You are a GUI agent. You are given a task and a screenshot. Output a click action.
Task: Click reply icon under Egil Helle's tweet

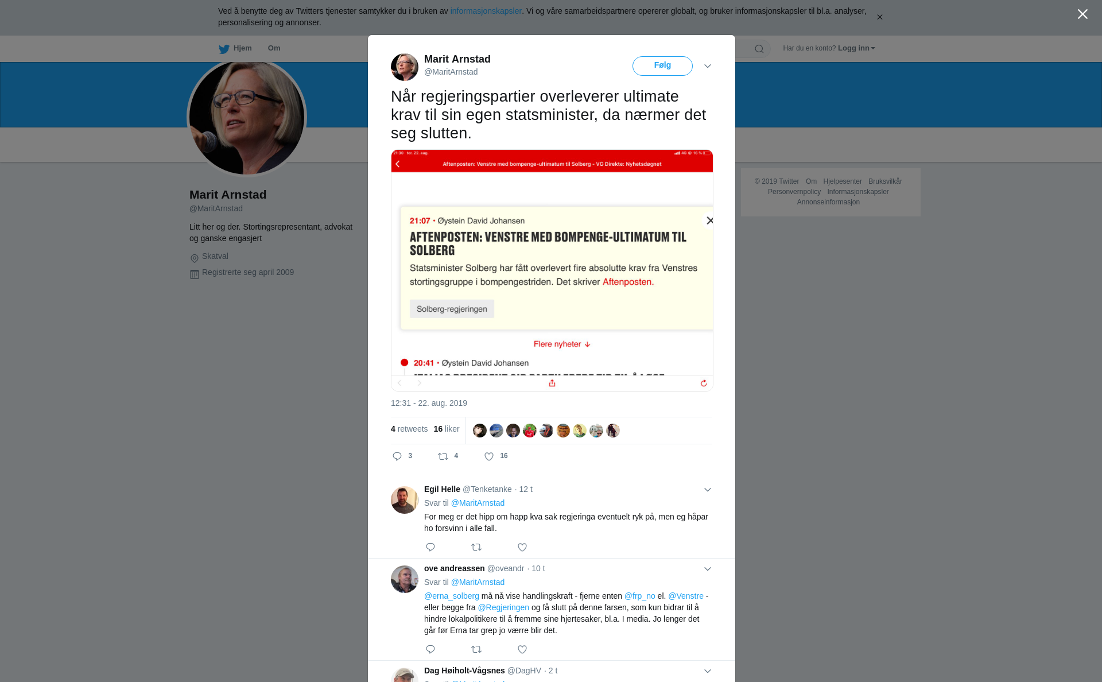(x=430, y=547)
